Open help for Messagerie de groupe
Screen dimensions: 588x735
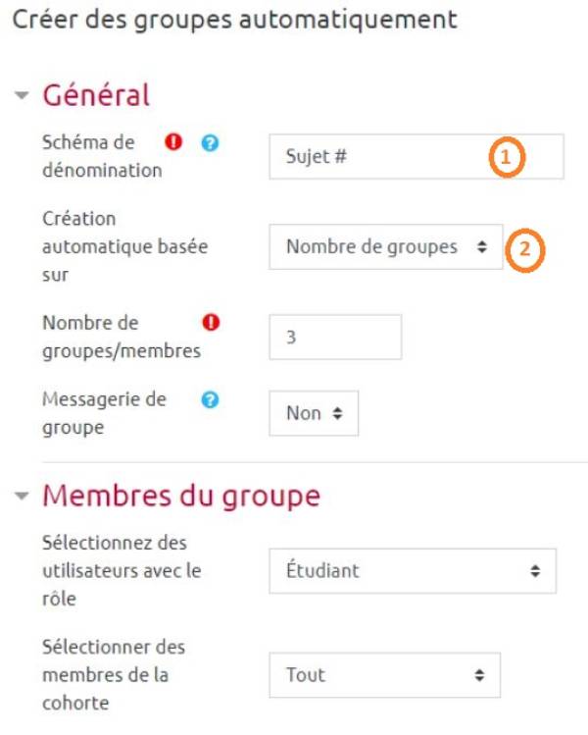210,399
